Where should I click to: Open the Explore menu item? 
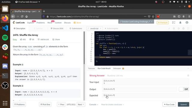click(x=31, y=23)
